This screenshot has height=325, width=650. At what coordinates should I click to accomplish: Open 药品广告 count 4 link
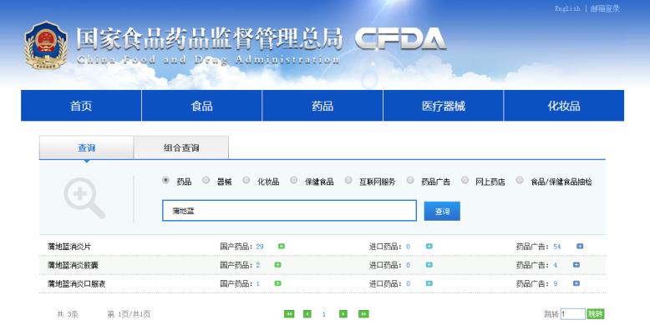click(x=556, y=266)
